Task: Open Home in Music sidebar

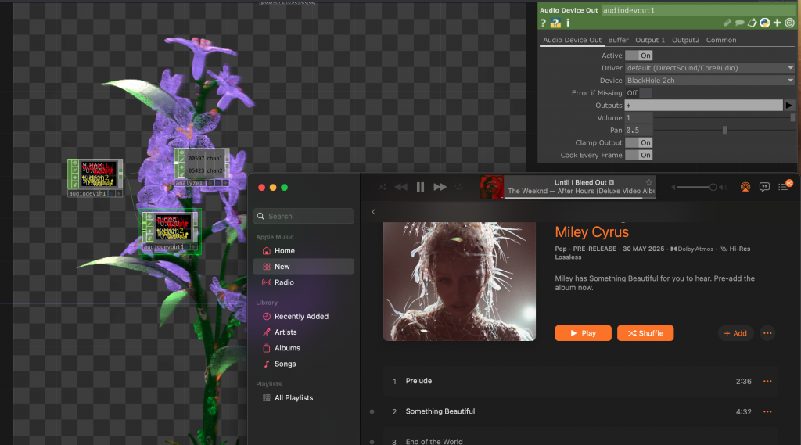Action: 304,251
